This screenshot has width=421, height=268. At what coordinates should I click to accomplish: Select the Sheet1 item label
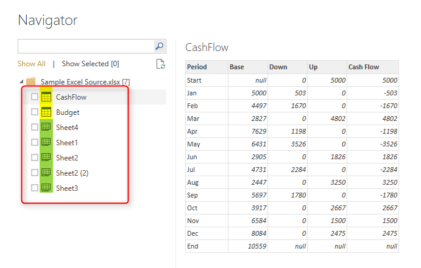(66, 143)
